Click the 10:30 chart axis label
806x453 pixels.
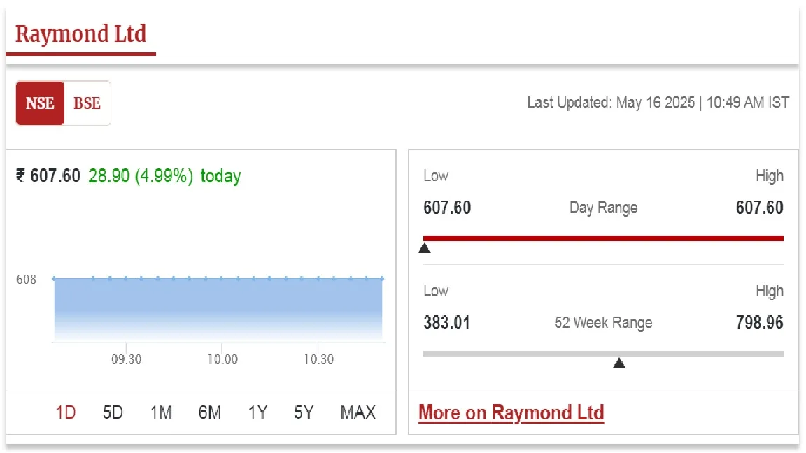click(x=319, y=359)
